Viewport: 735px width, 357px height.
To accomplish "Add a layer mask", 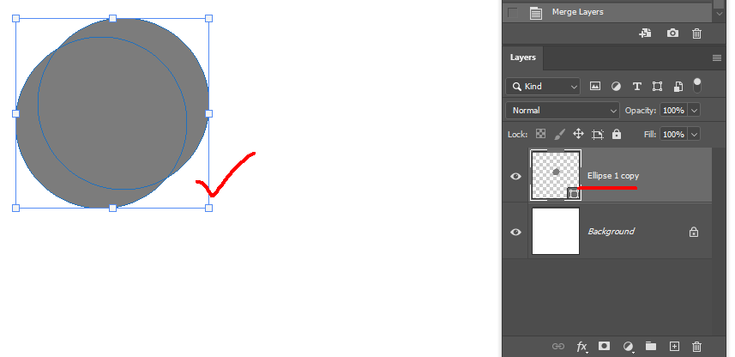I will point(605,346).
